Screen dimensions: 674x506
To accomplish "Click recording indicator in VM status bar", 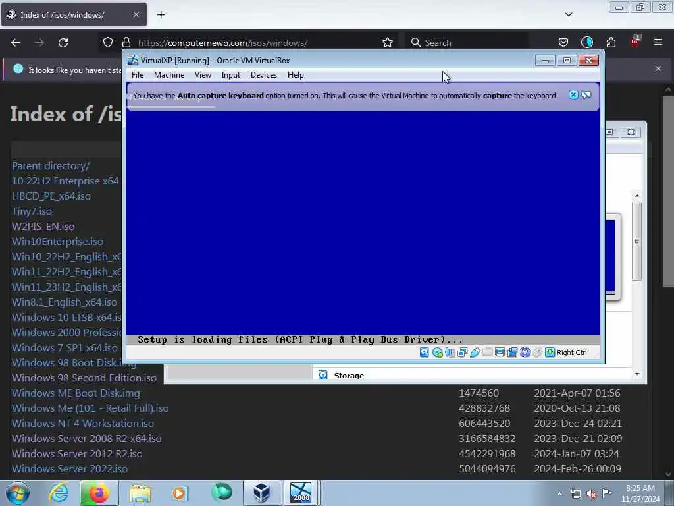I will click(x=512, y=352).
